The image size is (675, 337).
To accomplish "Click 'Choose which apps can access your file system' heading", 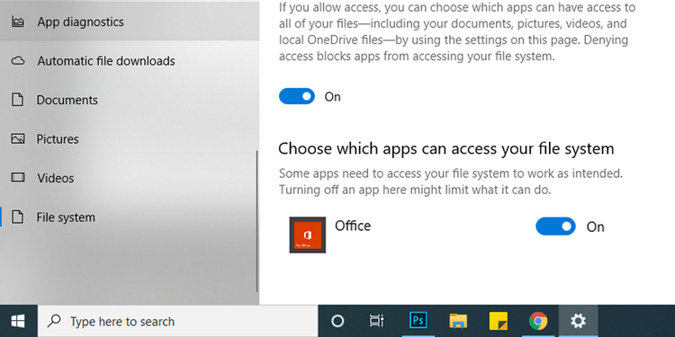I will tap(446, 148).
